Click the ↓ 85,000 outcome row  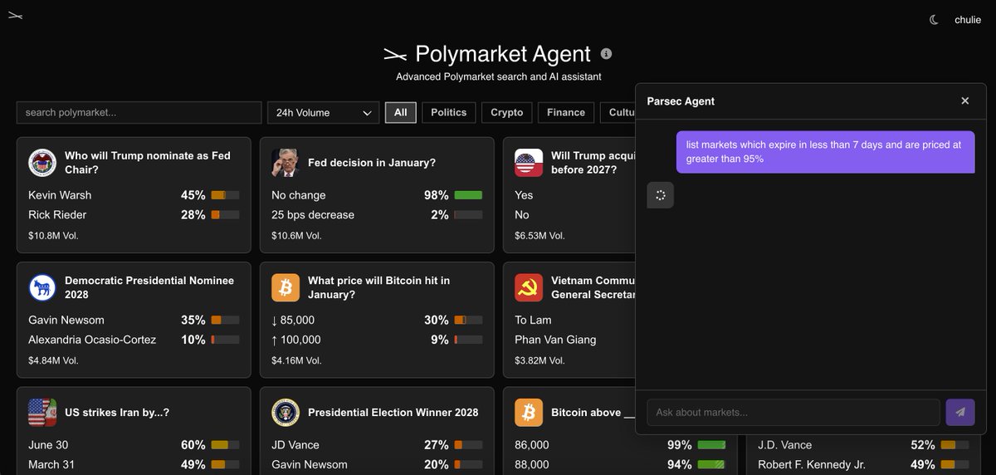377,320
